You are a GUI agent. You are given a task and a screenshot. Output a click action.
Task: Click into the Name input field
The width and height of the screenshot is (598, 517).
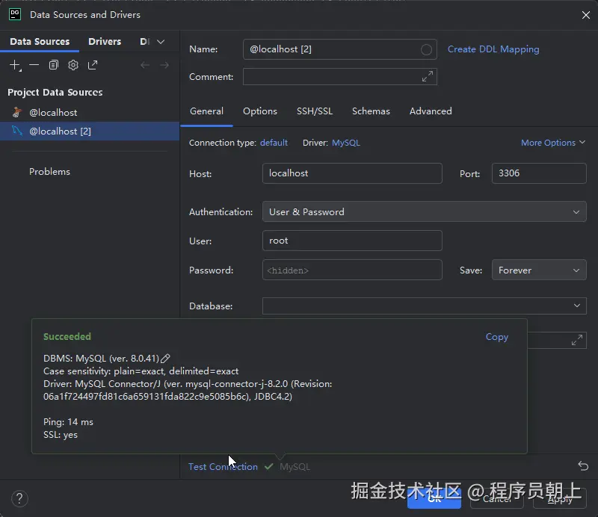click(340, 49)
